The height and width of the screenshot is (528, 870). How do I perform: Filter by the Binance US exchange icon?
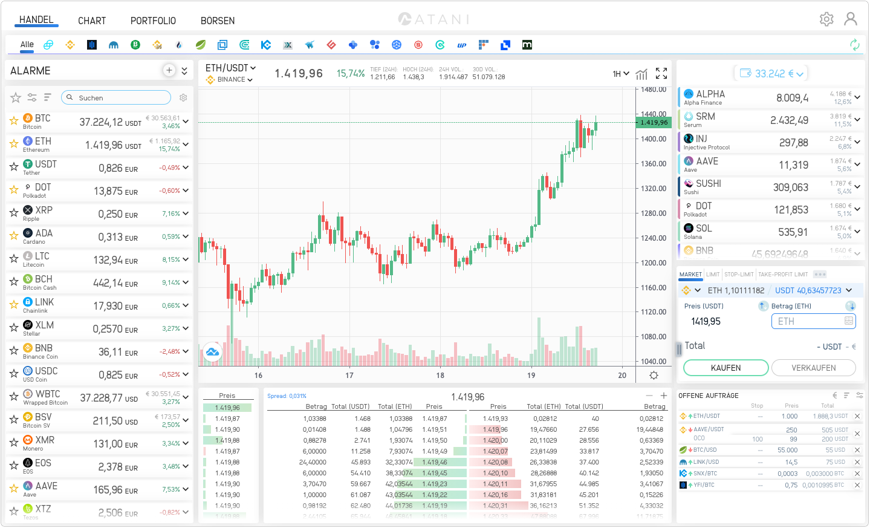[x=157, y=45]
